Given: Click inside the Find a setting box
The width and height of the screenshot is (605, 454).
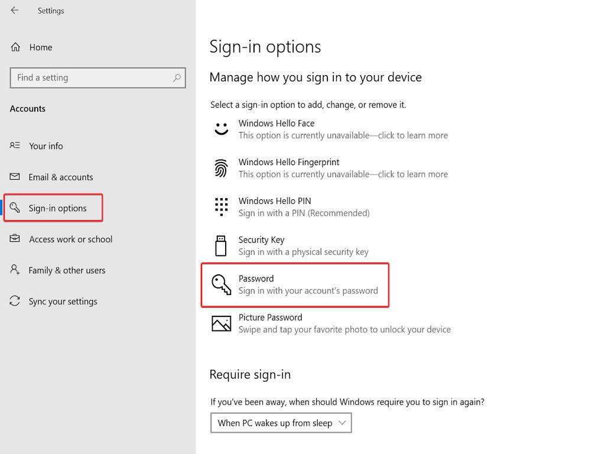Looking at the screenshot, I should (x=89, y=77).
